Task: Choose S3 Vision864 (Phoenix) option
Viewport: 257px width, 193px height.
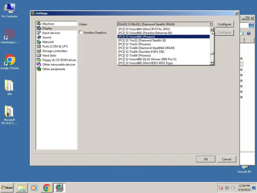Action: tap(164, 37)
